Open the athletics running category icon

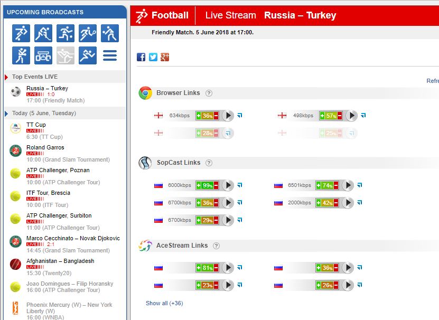[88, 55]
